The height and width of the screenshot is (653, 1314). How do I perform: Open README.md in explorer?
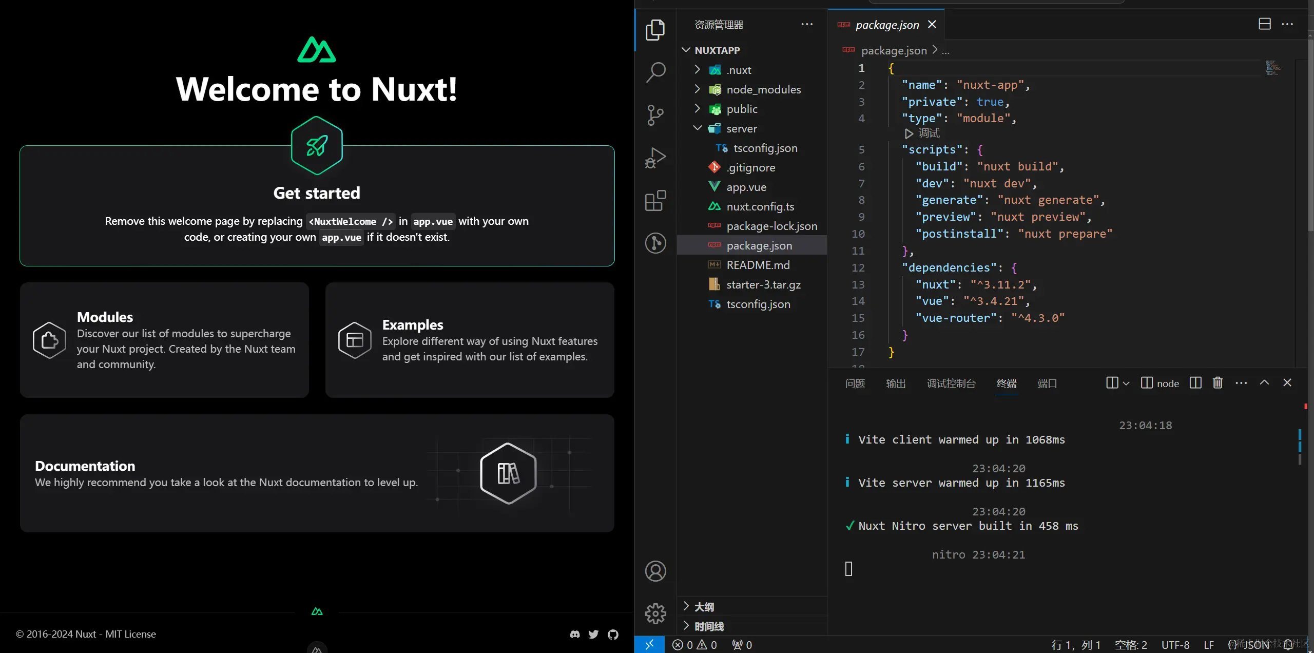pyautogui.click(x=752, y=265)
